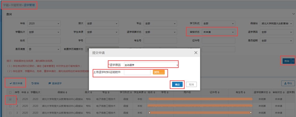Viewport: 296px width, 117px height.
Task: Click the orange 浏览 browse button
Action: click(159, 72)
